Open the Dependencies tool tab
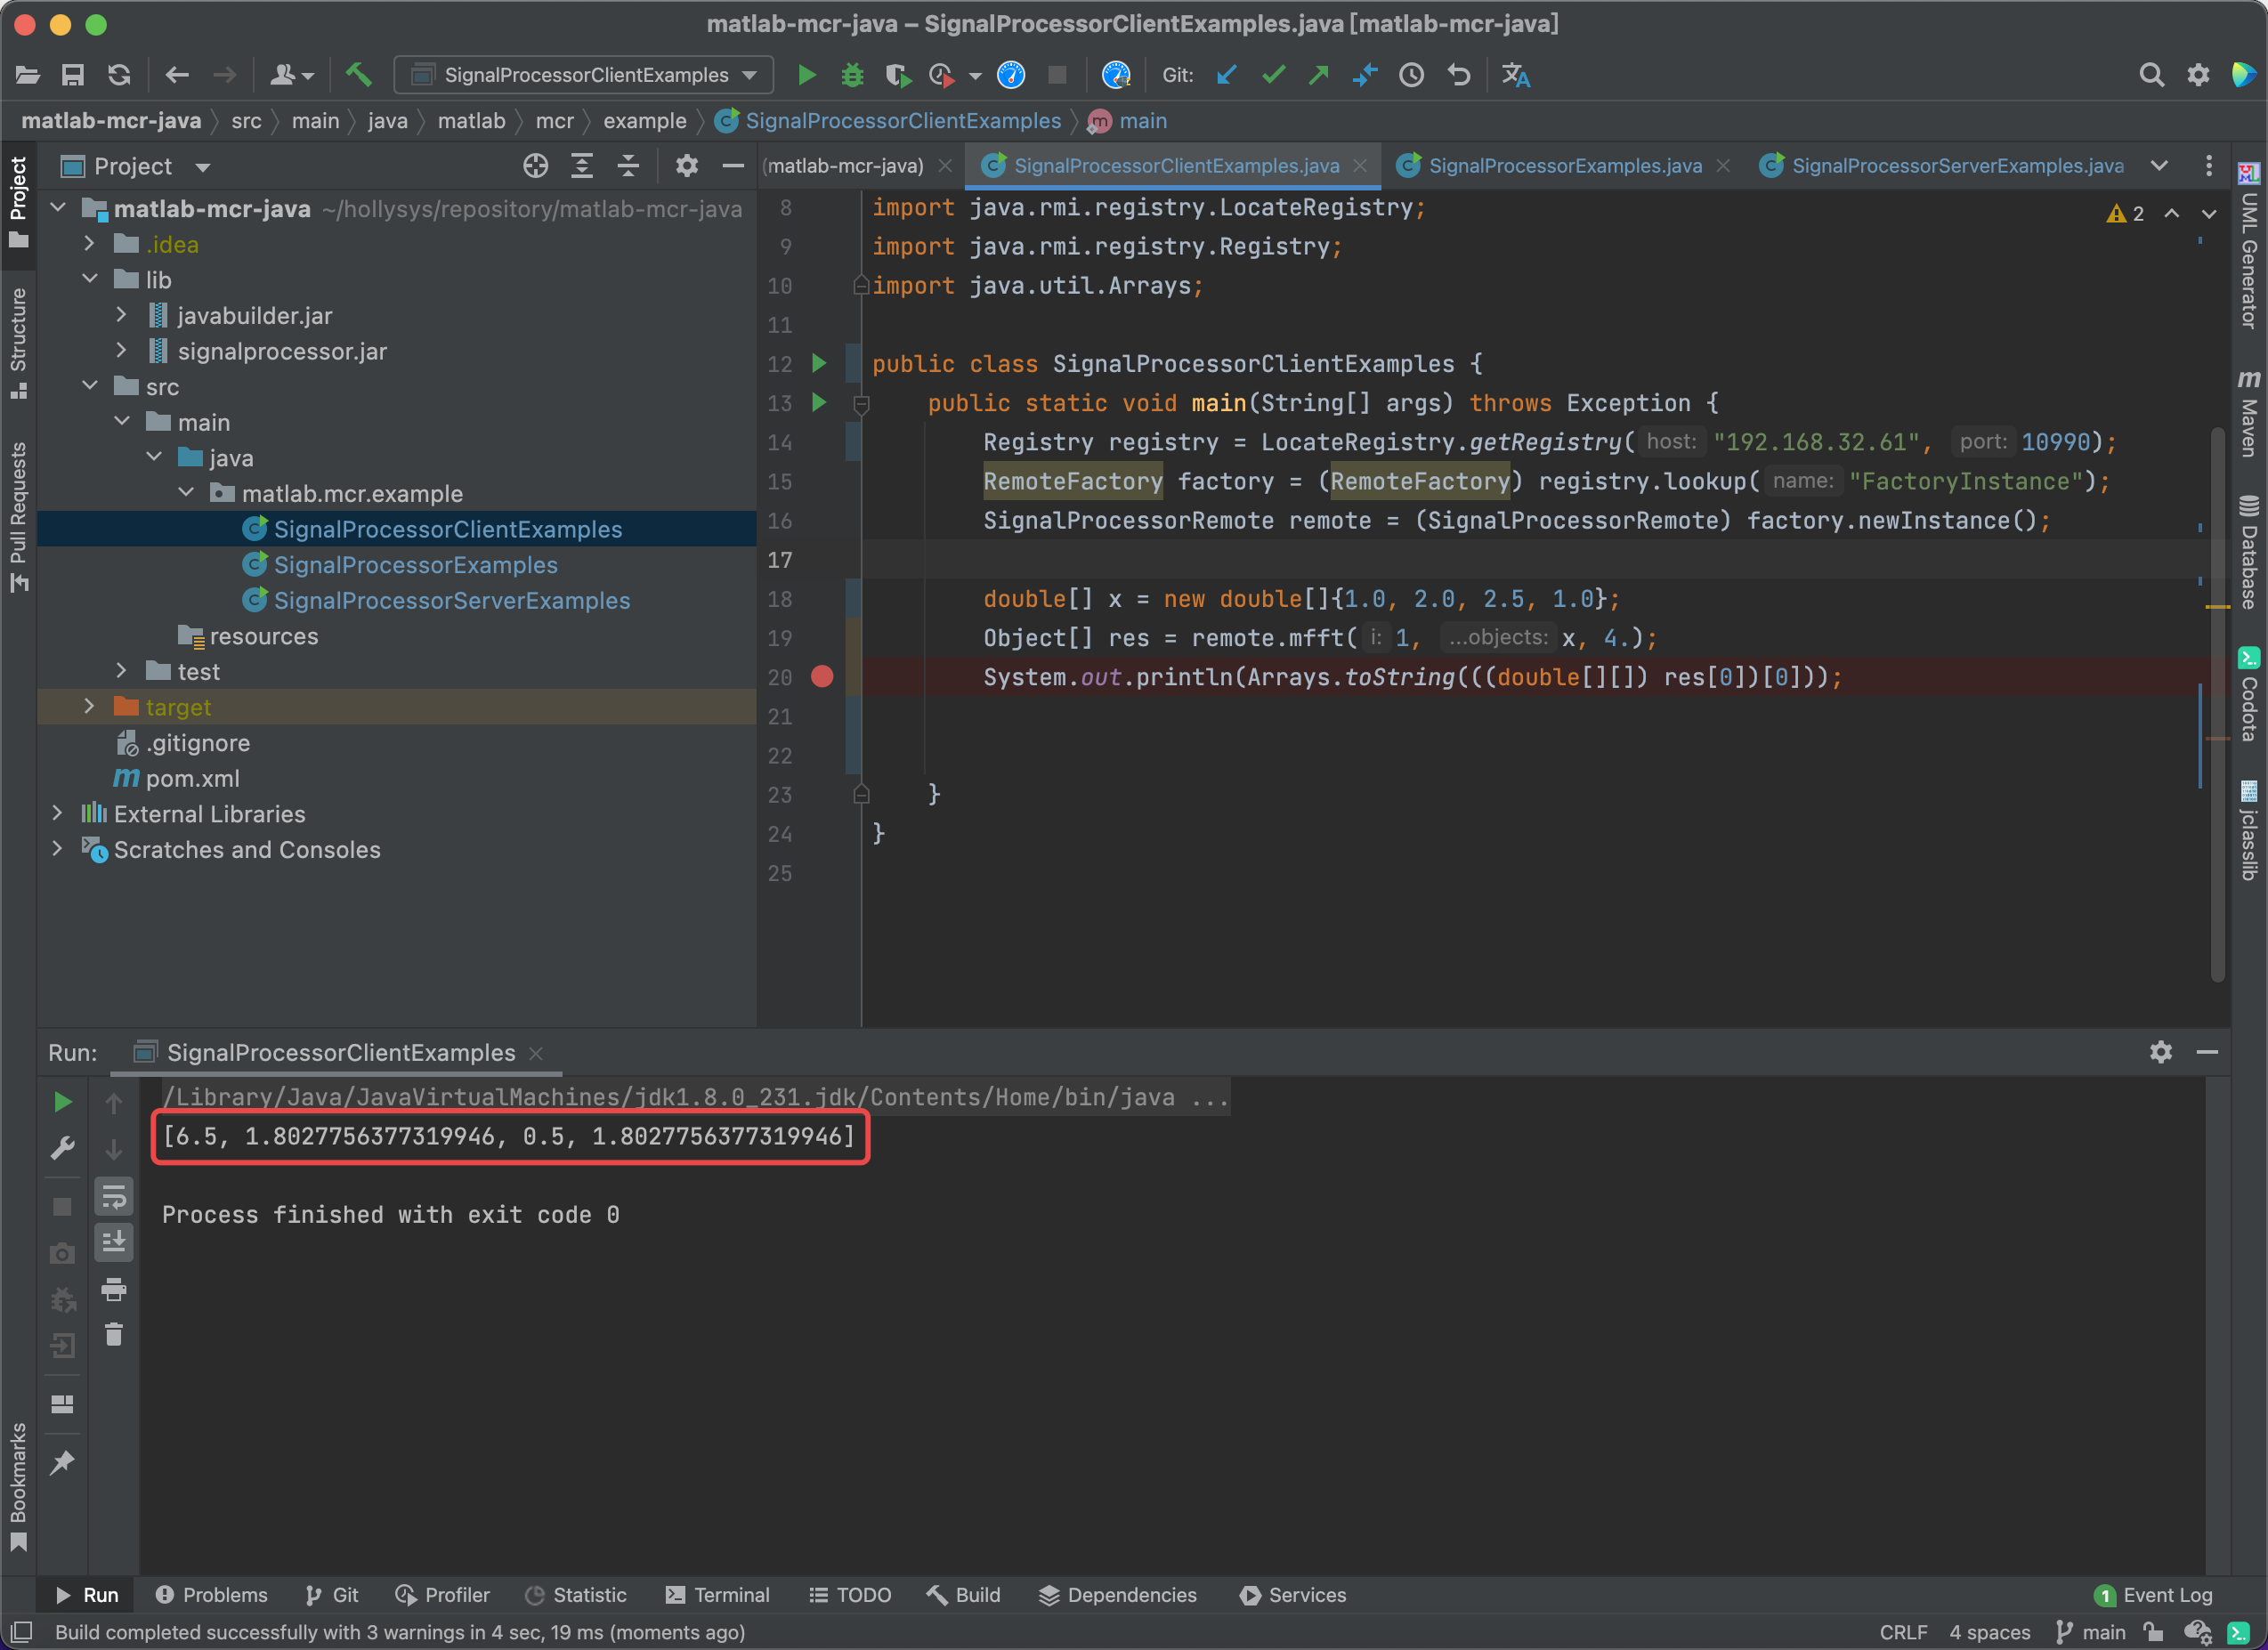Viewport: 2268px width, 1650px height. (x=1118, y=1595)
